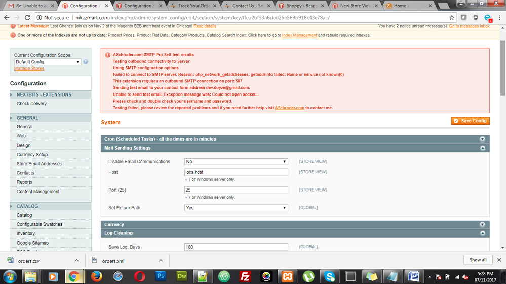
Task: Click the Host input field
Action: tap(236, 172)
